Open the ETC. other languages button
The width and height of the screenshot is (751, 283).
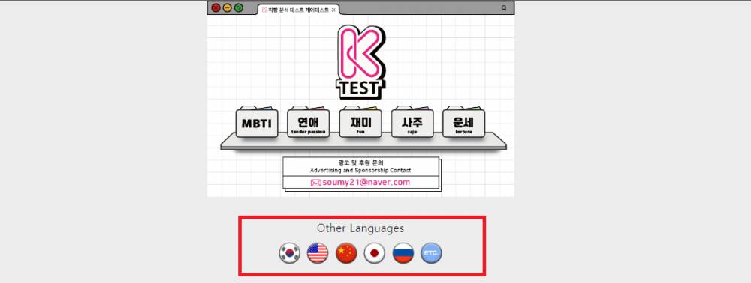tap(432, 253)
